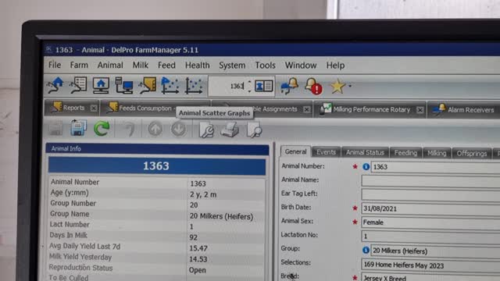Click the Animal Number field showing 1363
Screen dimensions: 500x281
click(436, 167)
